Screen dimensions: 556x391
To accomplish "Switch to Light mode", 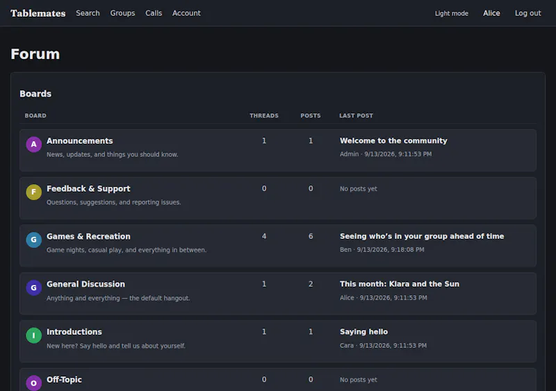I will [x=451, y=13].
